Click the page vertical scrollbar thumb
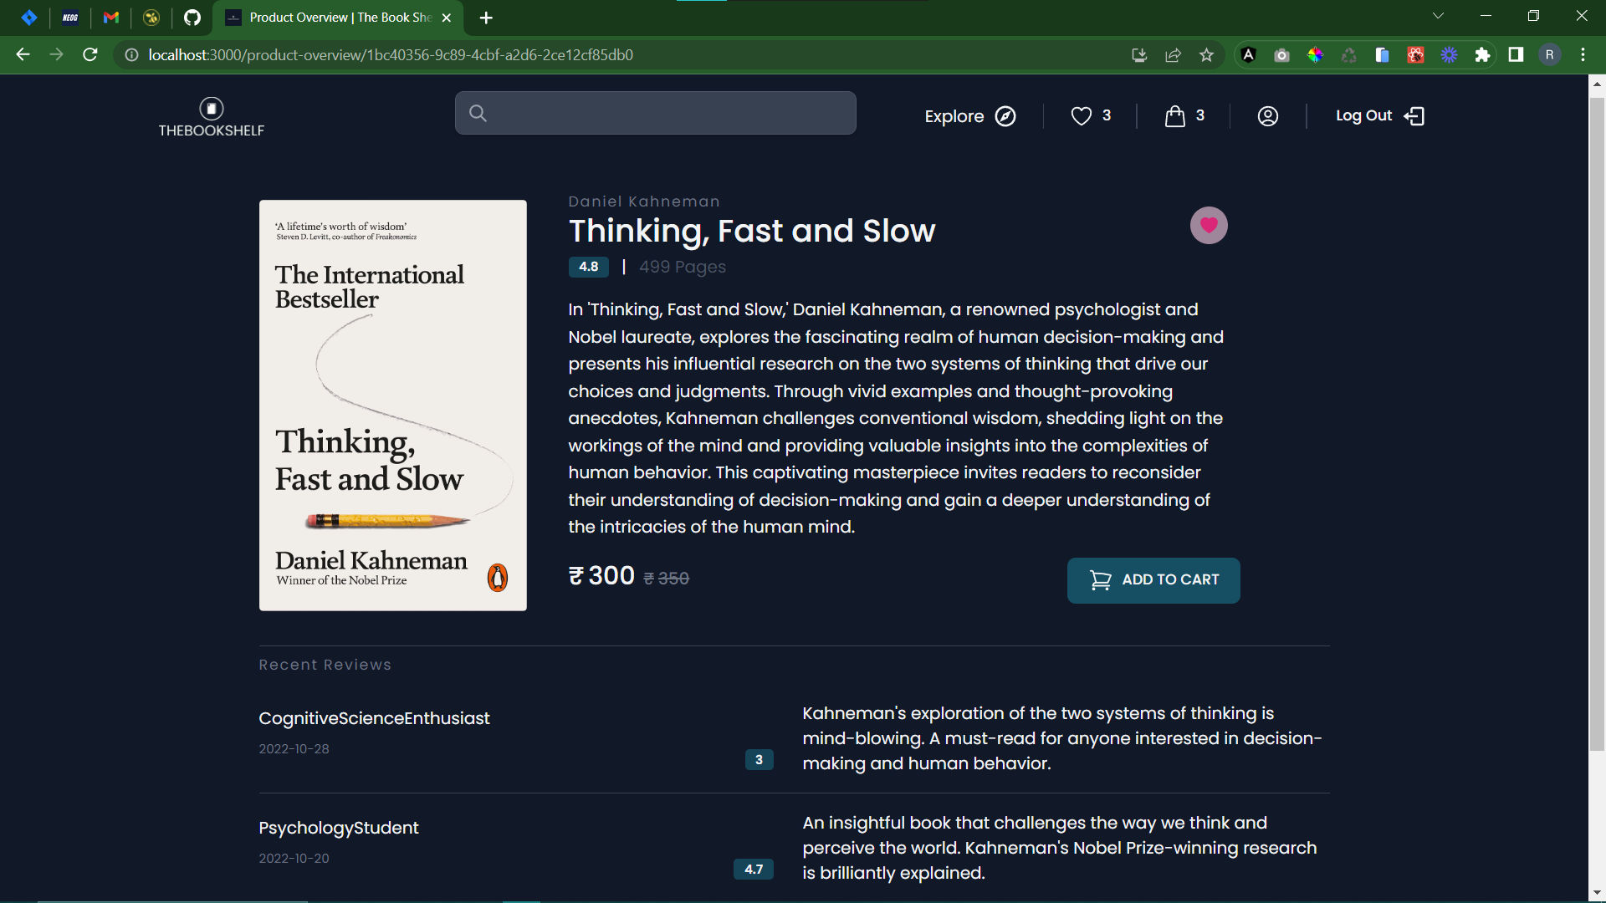The width and height of the screenshot is (1606, 903). coord(1597,422)
